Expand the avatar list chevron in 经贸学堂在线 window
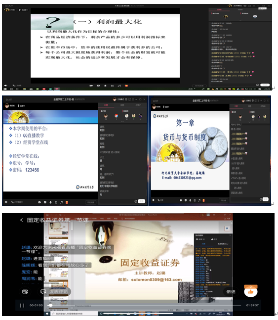278x320 pixels. point(122,122)
